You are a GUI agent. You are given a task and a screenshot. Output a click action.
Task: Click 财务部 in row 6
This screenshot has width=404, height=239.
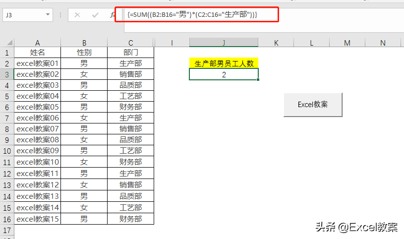pyautogui.click(x=131, y=107)
